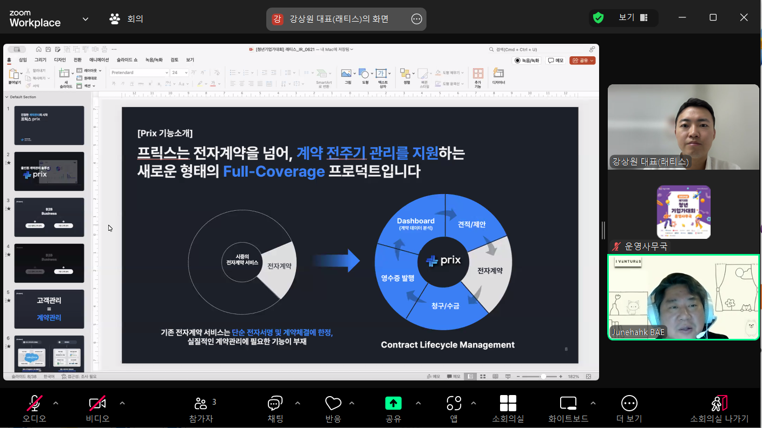Open the Zoom 채팅 panel
The width and height of the screenshot is (762, 428).
pos(275,408)
